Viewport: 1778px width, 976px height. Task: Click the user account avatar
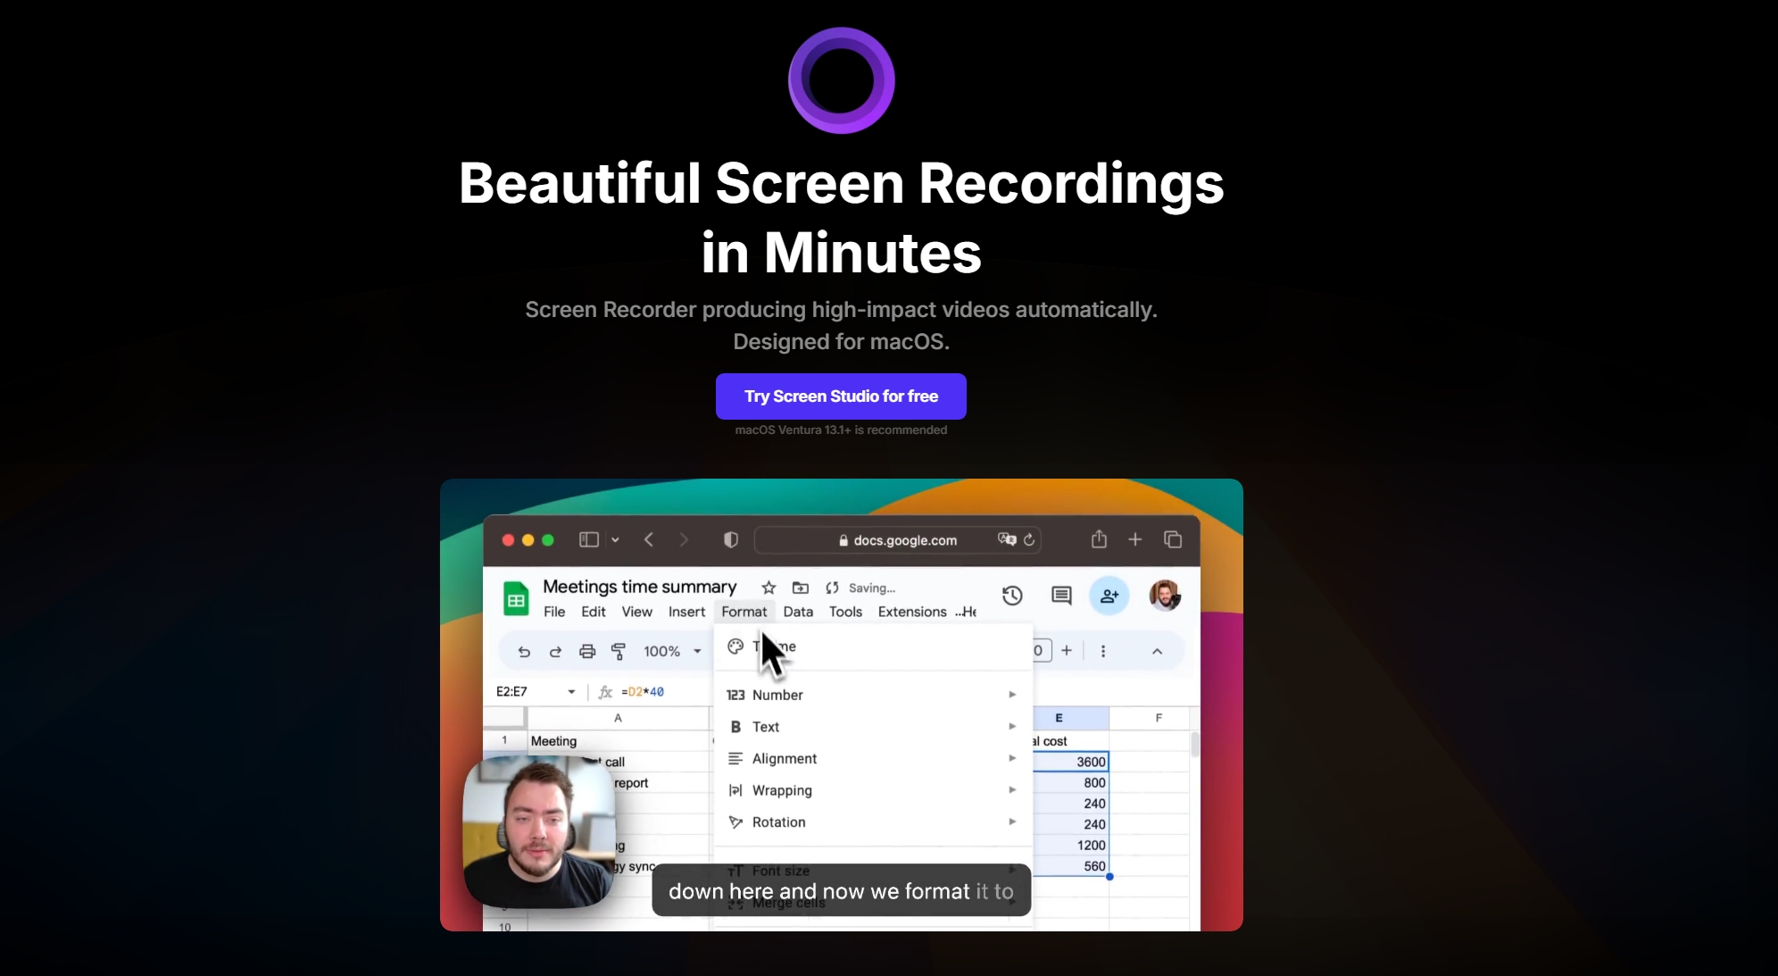click(x=1165, y=596)
